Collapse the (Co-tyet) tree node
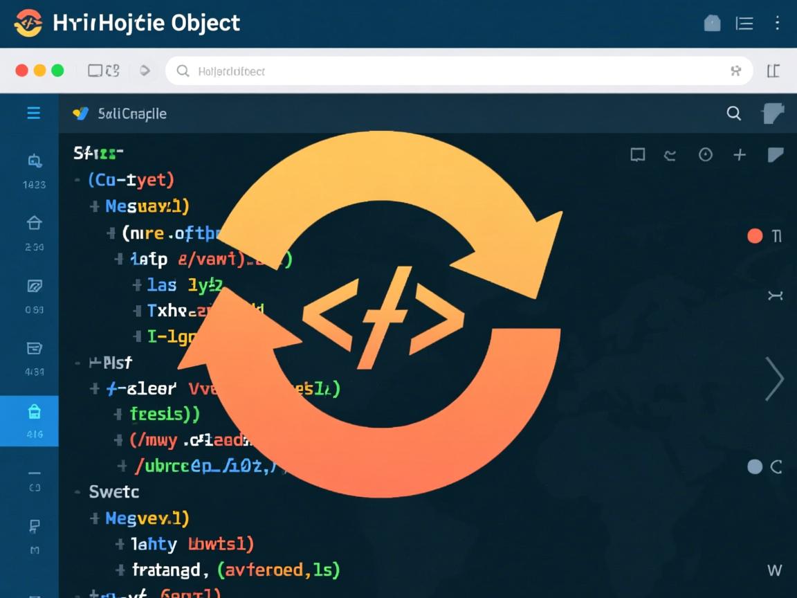This screenshot has height=598, width=797. 77,181
